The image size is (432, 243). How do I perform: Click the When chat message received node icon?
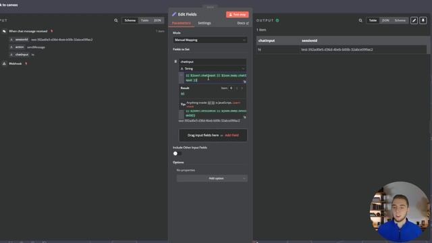point(4,31)
